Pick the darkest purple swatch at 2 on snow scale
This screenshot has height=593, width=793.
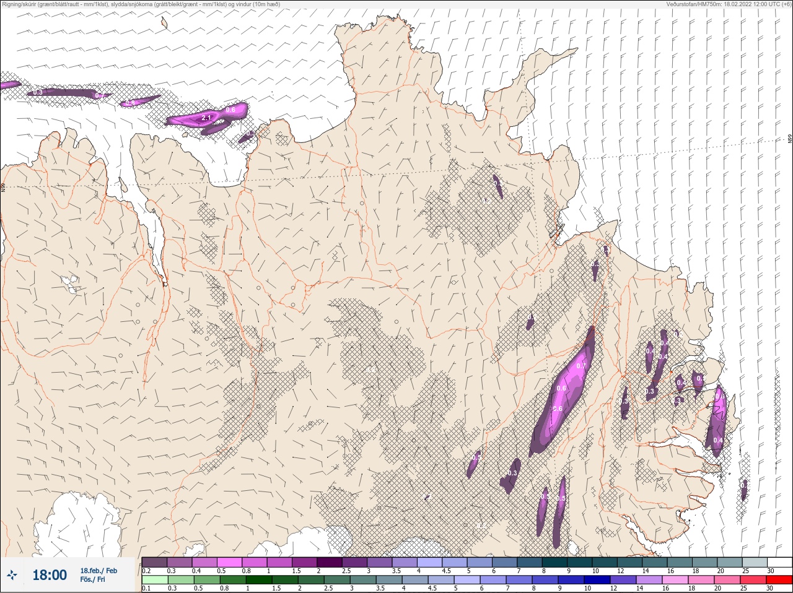tap(330, 562)
